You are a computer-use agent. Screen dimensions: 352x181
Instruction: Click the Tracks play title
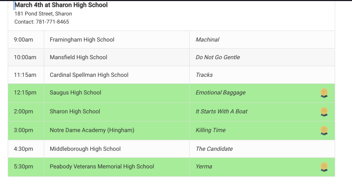tap(204, 75)
